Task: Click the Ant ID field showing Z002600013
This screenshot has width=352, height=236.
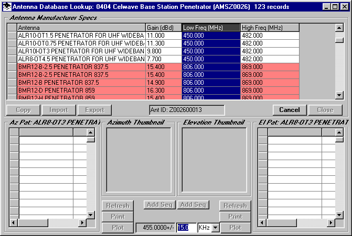Action: coord(187,110)
